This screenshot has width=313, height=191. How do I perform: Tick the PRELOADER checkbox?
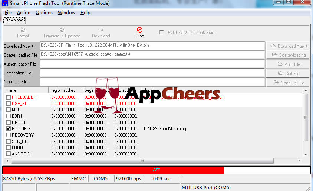[8, 97]
